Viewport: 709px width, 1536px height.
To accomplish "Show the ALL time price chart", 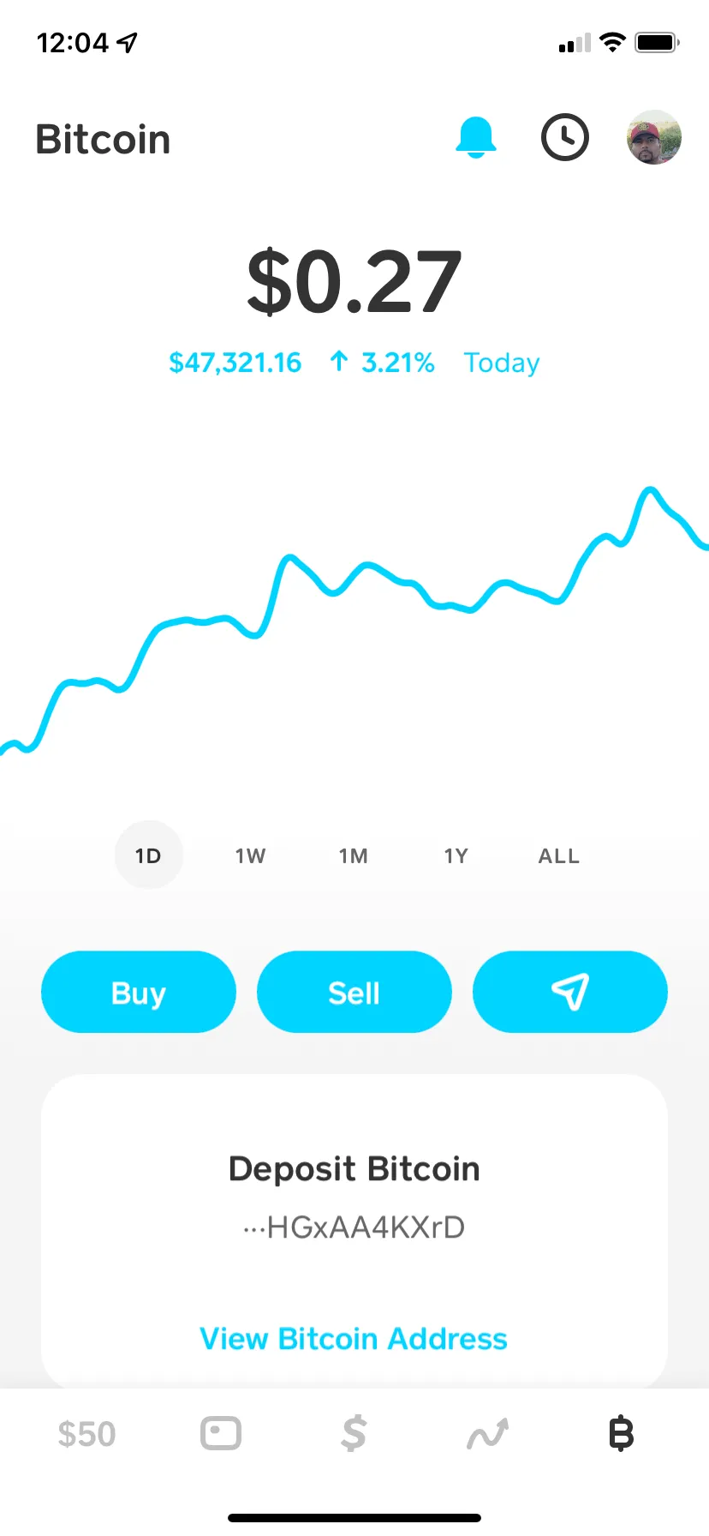I will coord(559,855).
